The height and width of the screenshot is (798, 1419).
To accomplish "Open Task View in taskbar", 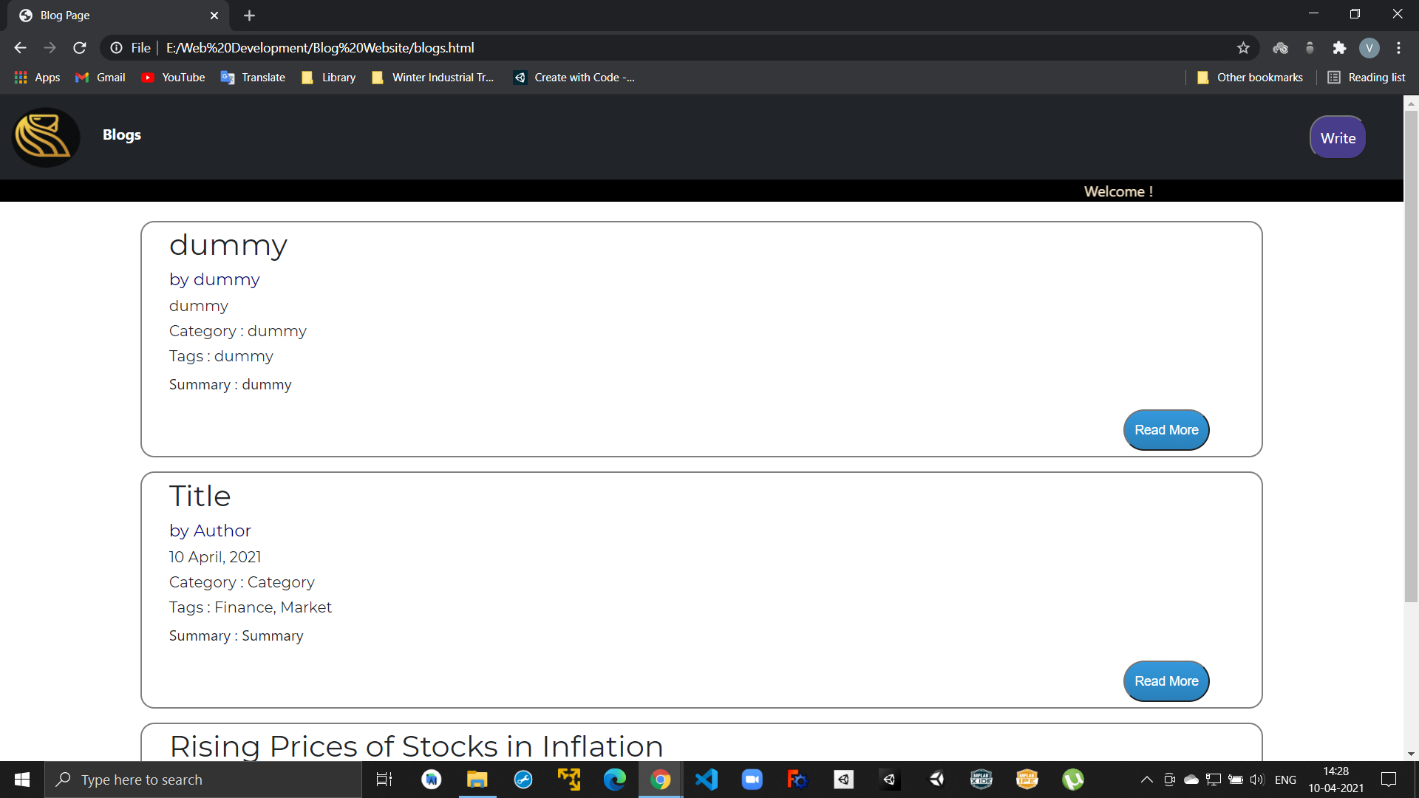I will (384, 780).
